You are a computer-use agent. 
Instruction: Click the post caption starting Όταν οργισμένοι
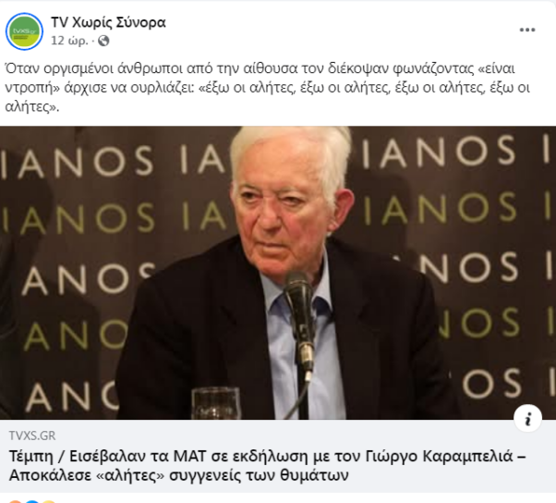(267, 87)
